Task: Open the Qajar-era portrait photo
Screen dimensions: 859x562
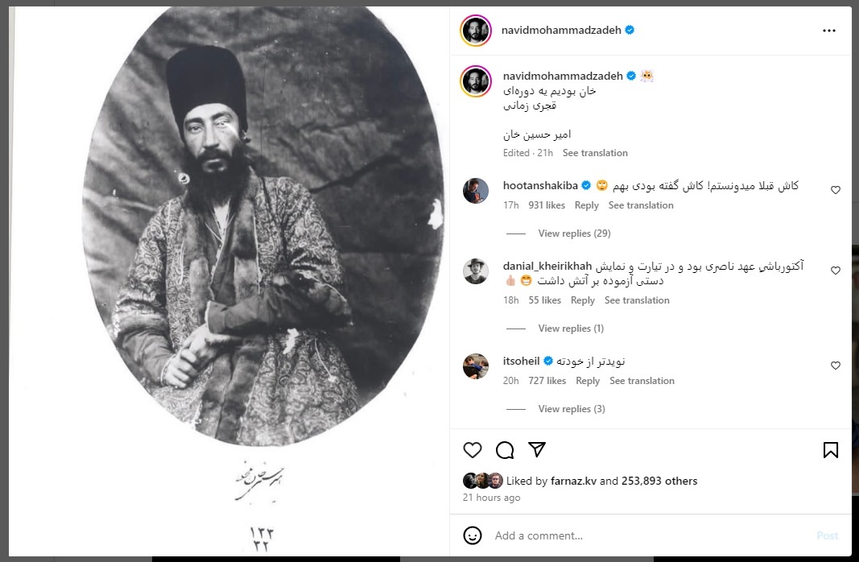Action: 229,282
